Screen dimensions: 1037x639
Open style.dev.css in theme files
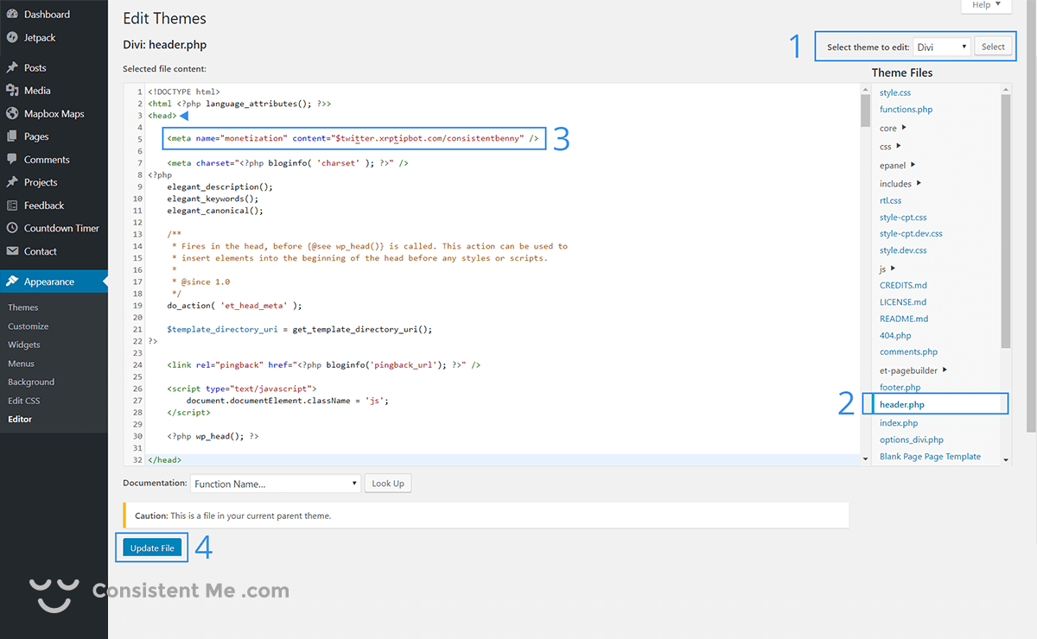(x=903, y=250)
